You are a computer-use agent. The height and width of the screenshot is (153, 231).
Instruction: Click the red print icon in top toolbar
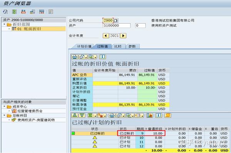click(23, 12)
